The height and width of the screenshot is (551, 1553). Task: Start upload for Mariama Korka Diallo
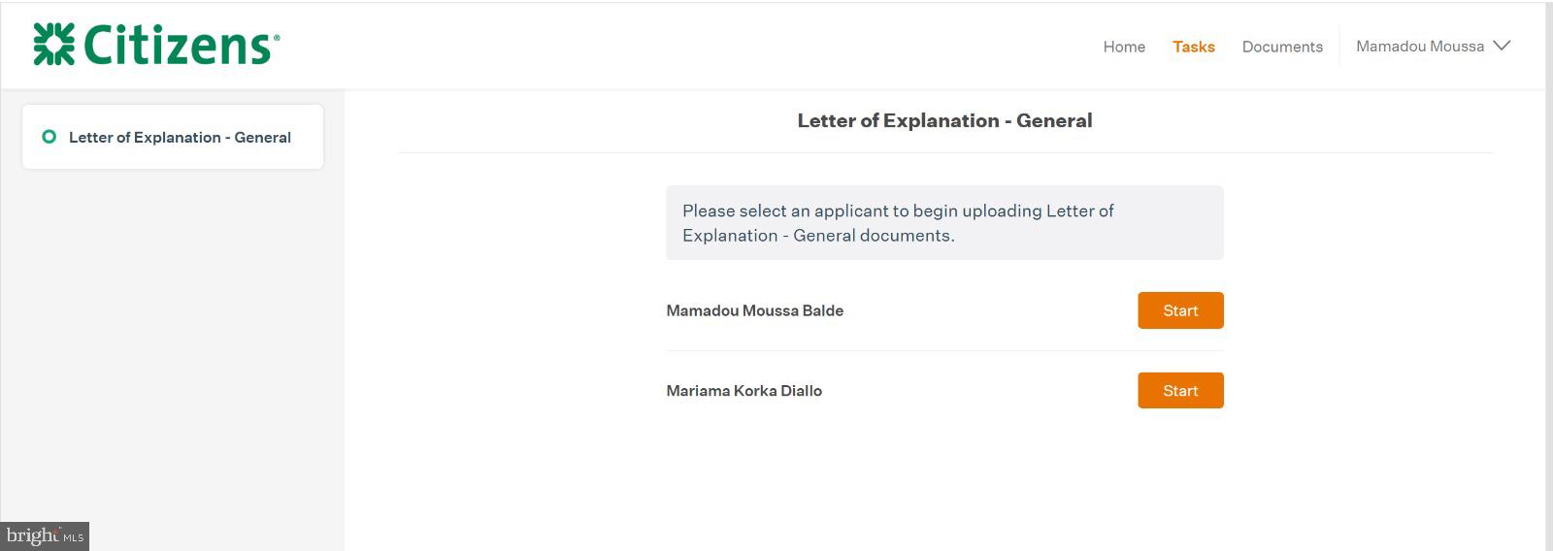(1180, 391)
